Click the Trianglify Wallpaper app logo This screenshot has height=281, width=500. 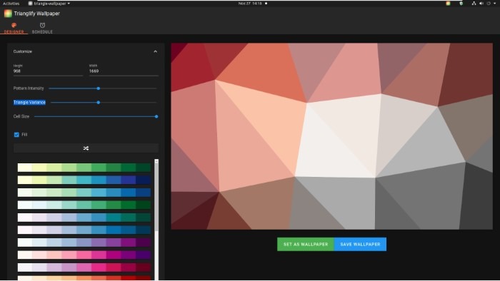coord(8,14)
